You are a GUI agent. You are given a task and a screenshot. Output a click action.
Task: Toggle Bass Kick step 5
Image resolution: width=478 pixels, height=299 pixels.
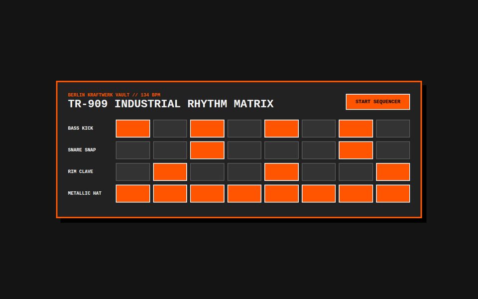281,129
